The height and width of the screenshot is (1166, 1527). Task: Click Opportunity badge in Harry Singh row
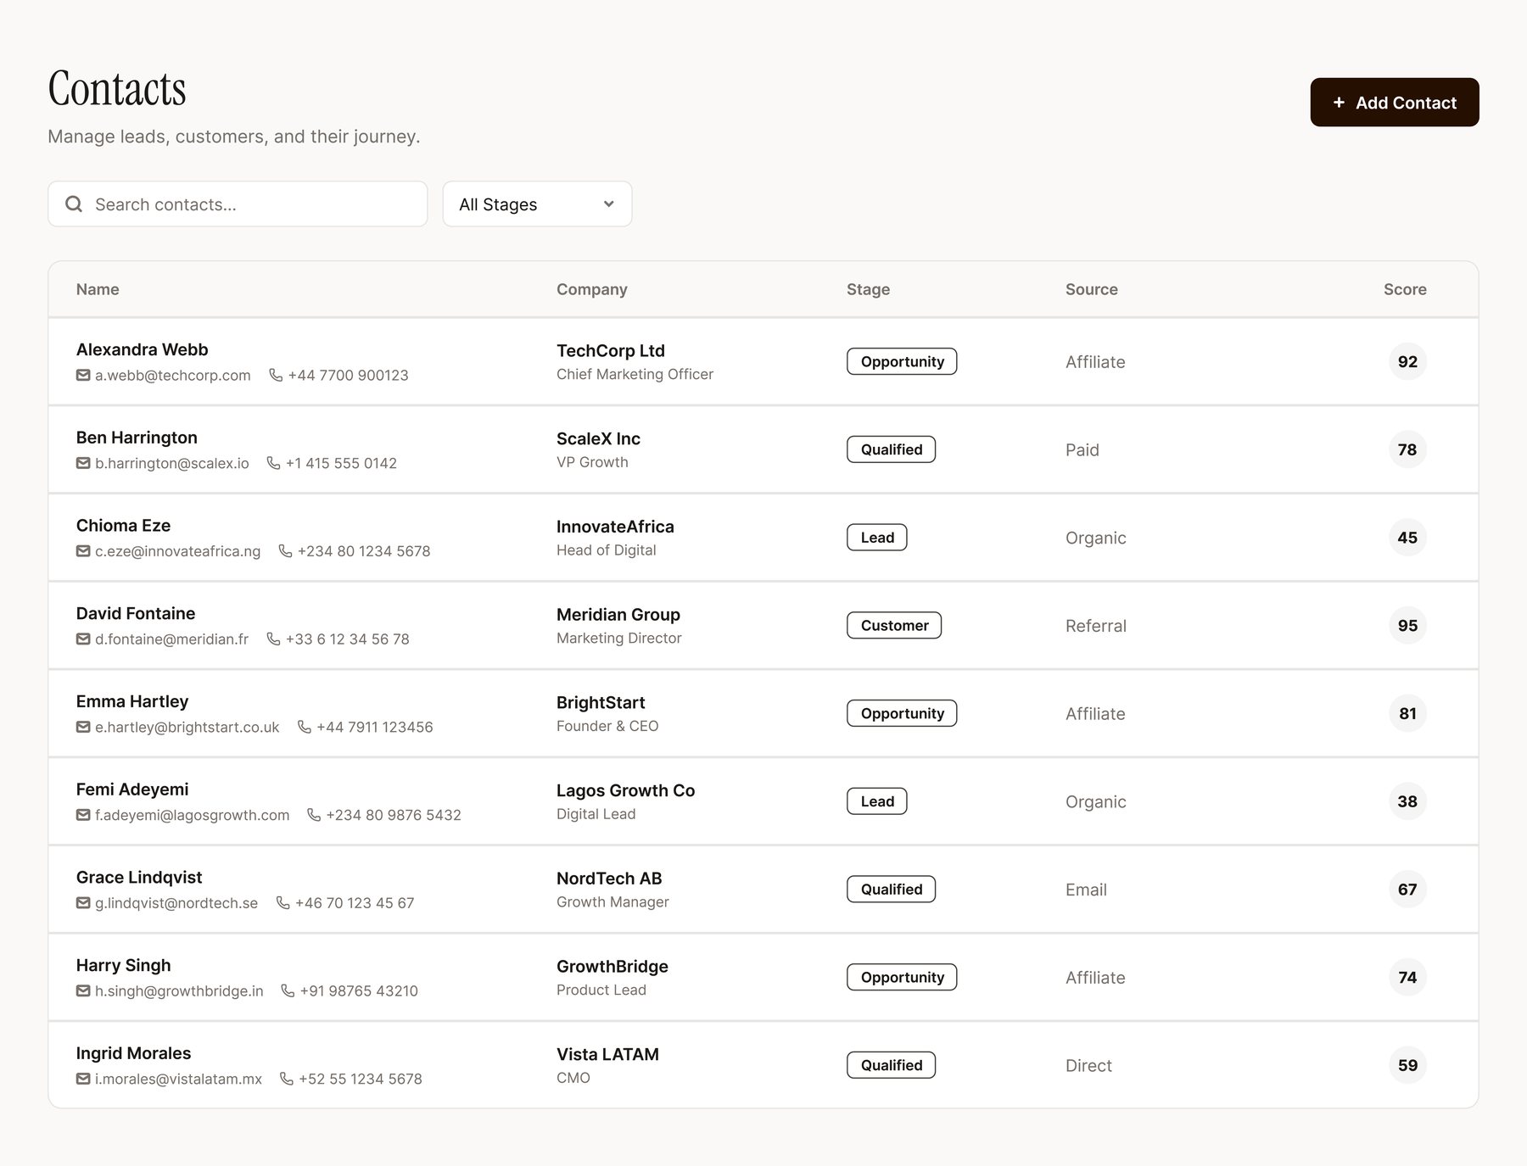(902, 977)
